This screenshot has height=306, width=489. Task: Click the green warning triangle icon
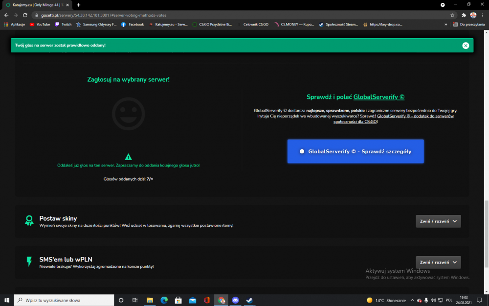tap(128, 157)
